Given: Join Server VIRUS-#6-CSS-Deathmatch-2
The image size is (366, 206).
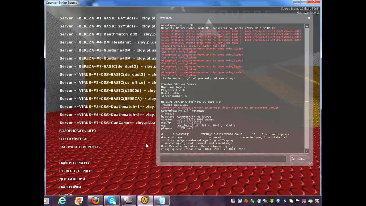Looking at the screenshot, I should point(108,114).
